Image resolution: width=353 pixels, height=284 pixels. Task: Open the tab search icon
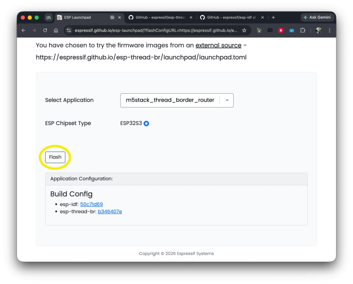48,17
